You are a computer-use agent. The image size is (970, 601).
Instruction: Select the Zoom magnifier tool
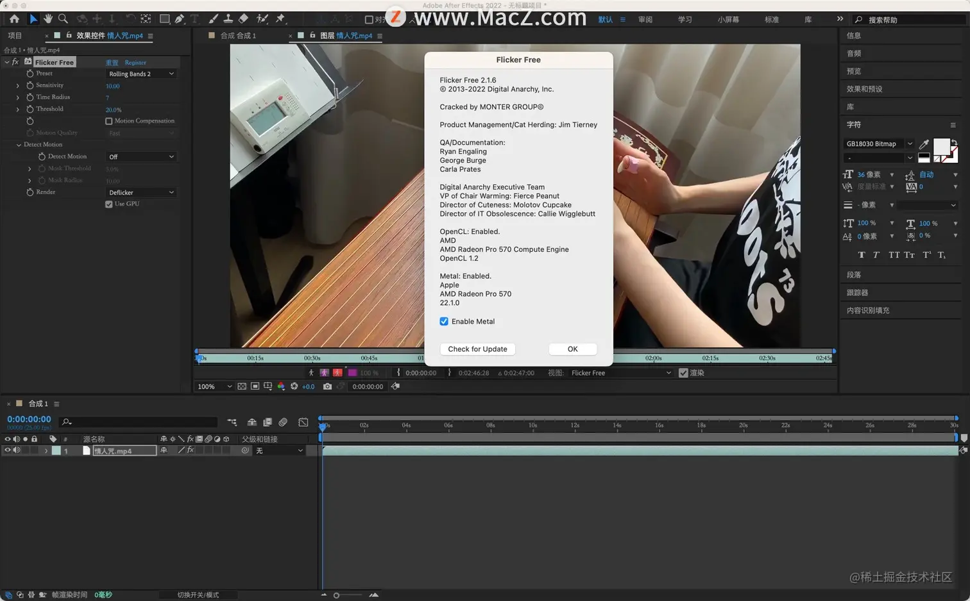pyautogui.click(x=63, y=19)
